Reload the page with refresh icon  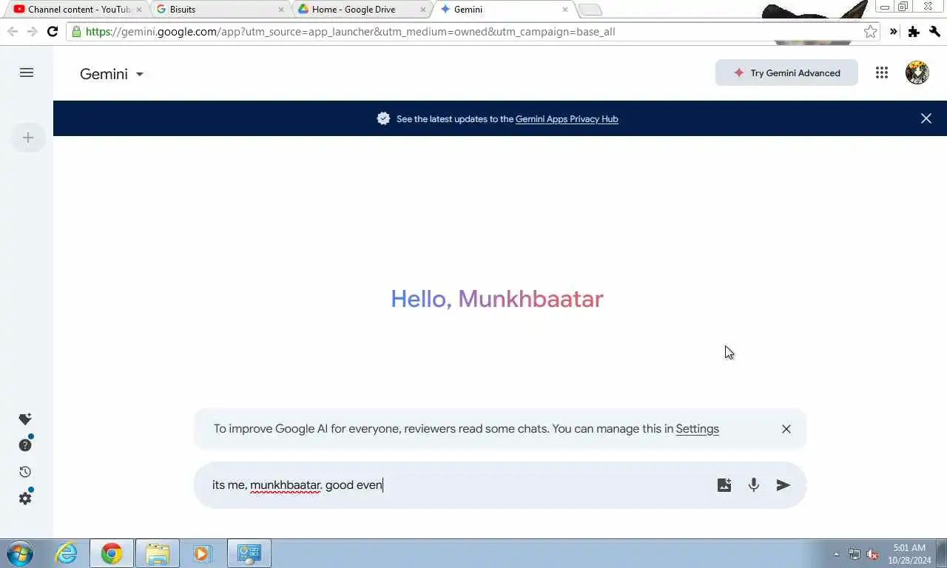coord(53,32)
